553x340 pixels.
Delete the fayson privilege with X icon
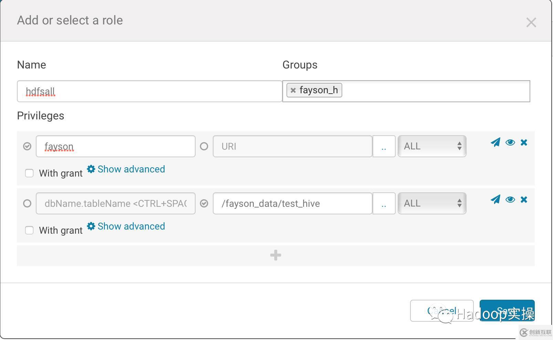[x=524, y=142]
